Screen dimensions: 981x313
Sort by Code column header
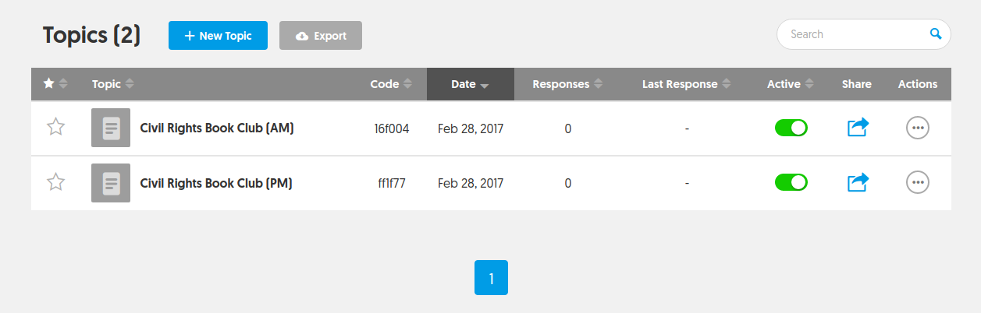391,84
